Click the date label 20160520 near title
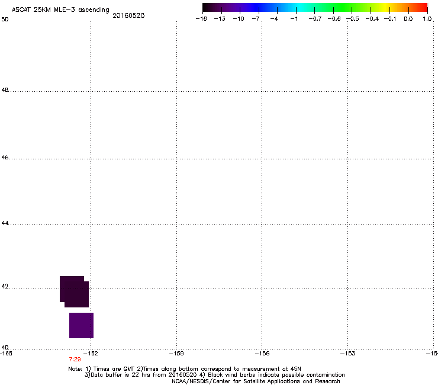This screenshot has width=438, height=385. coord(128,15)
